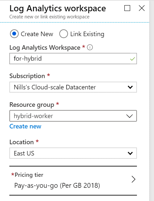Click the Pricing tier label
Image resolution: width=154 pixels, height=201 pixels.
point(29,175)
